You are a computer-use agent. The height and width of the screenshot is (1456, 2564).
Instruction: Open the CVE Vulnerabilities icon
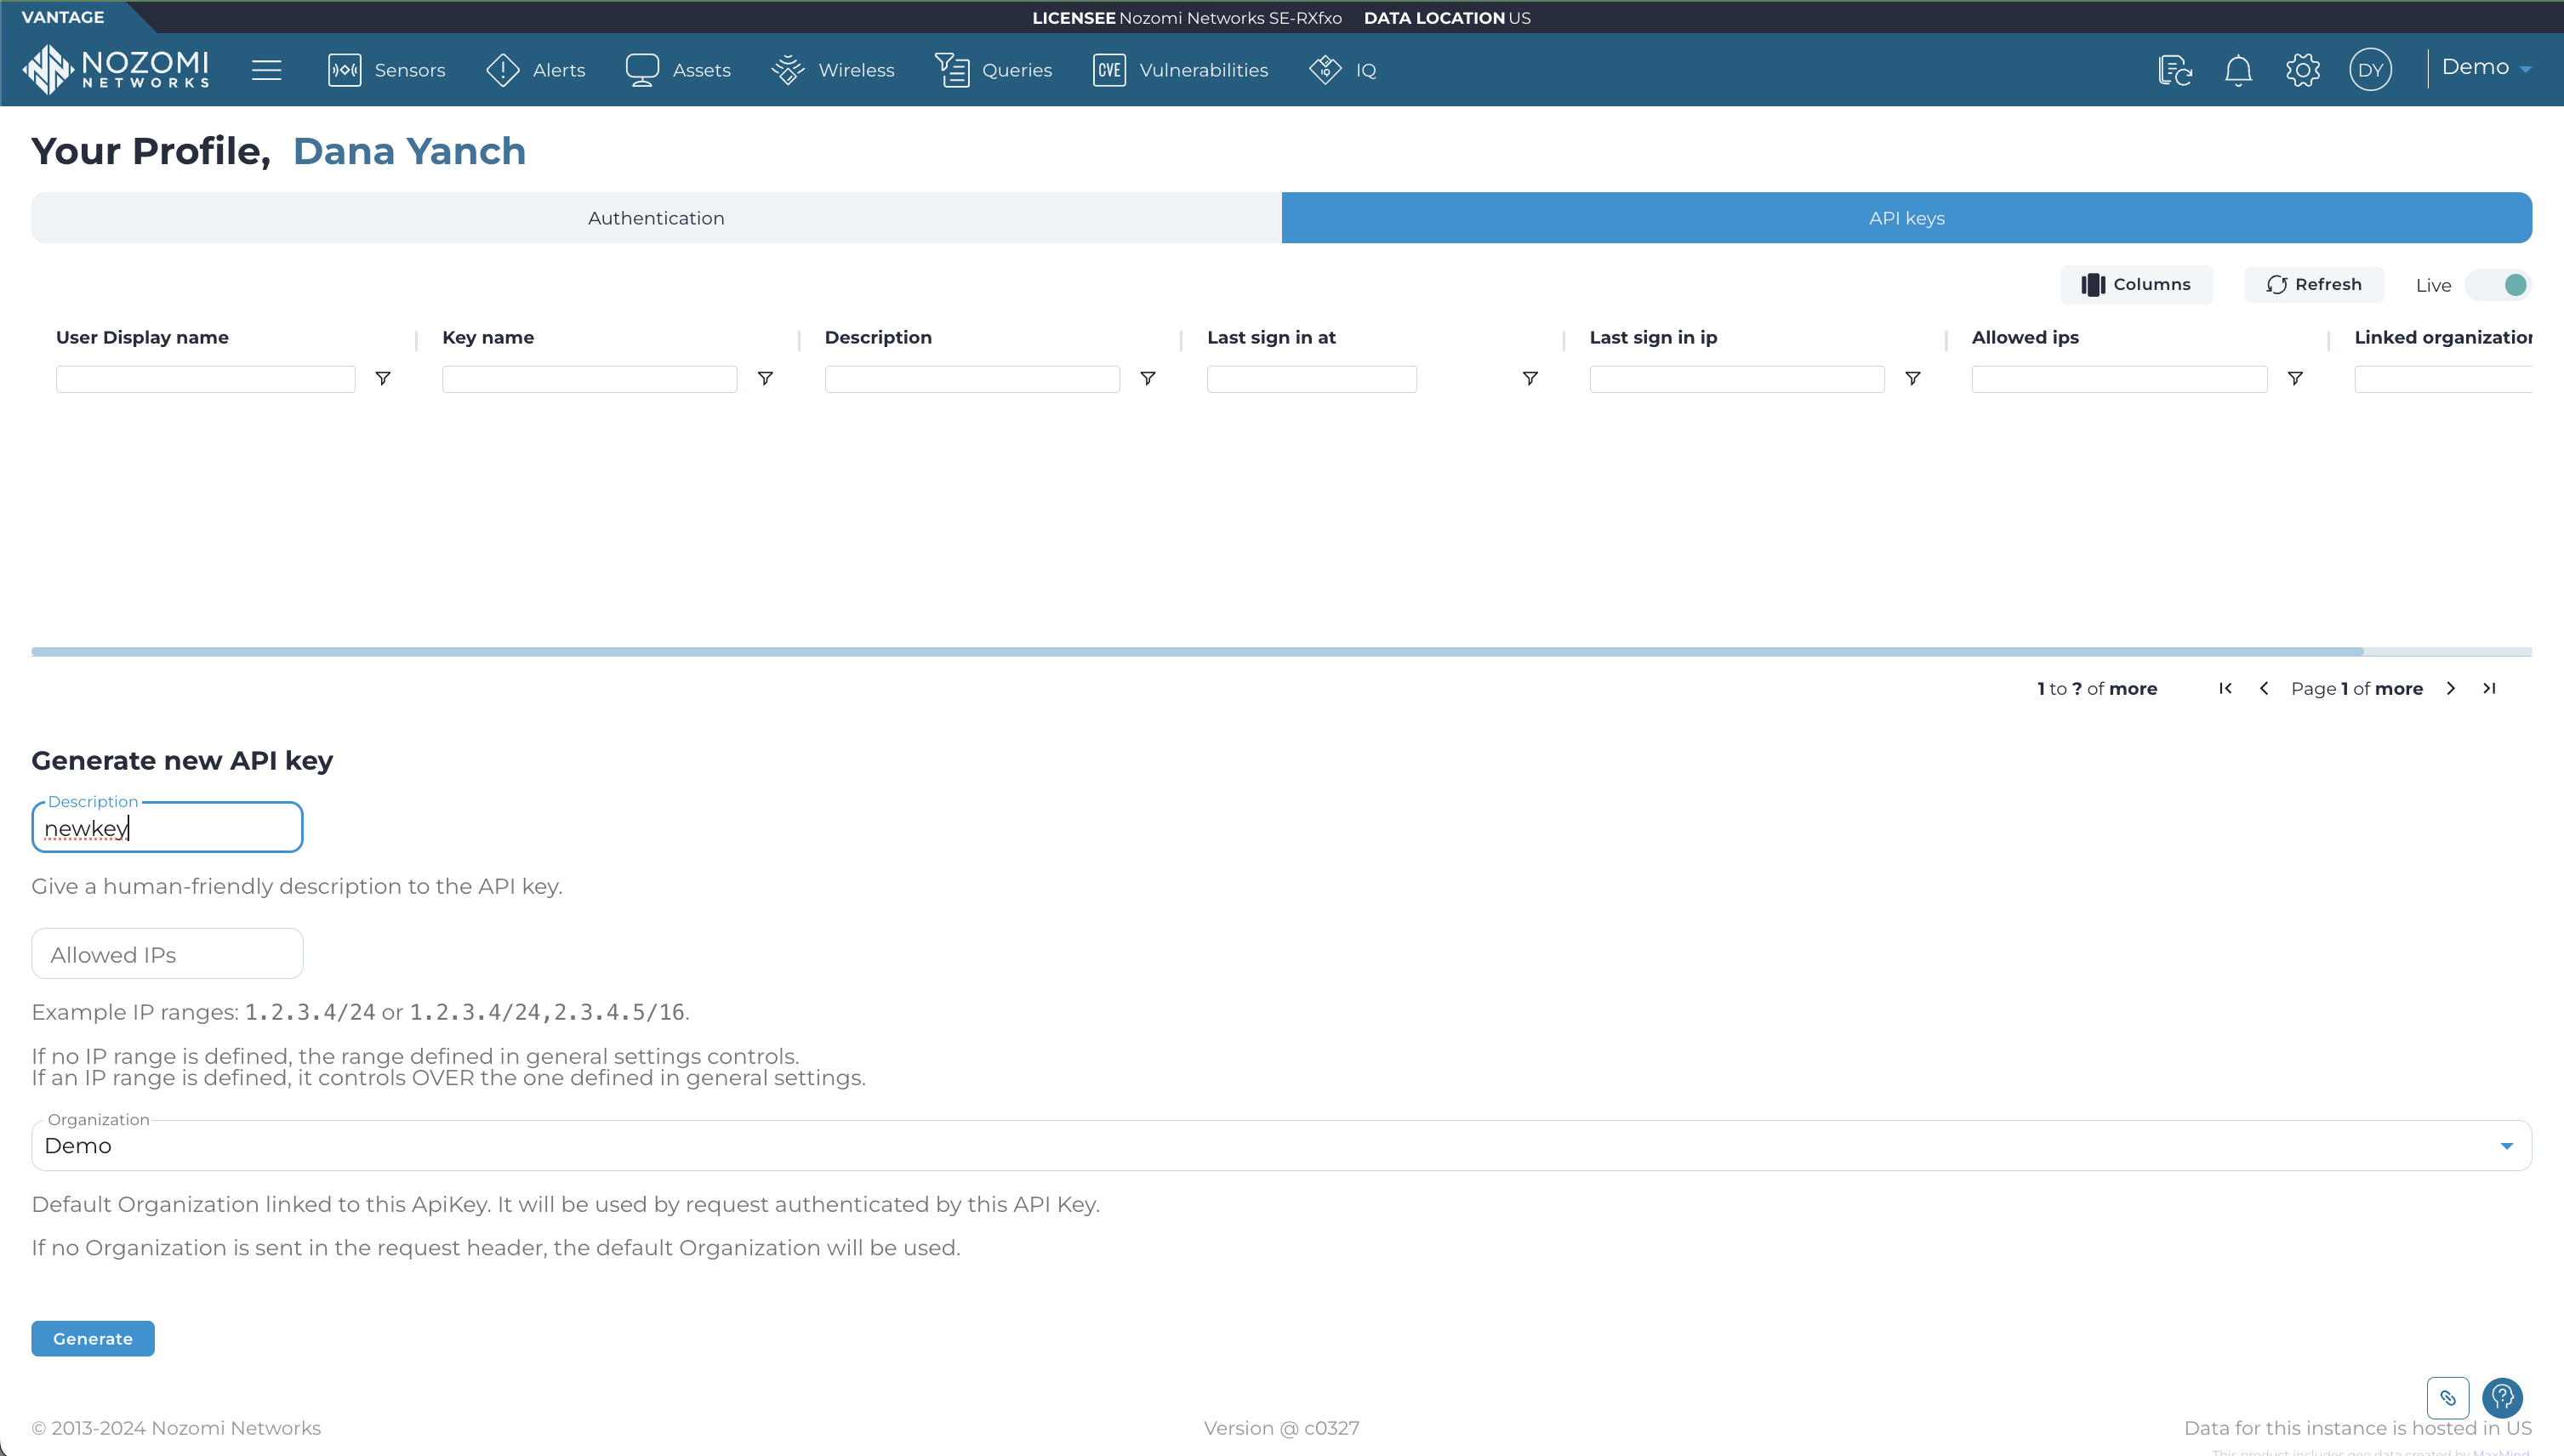pyautogui.click(x=1109, y=70)
